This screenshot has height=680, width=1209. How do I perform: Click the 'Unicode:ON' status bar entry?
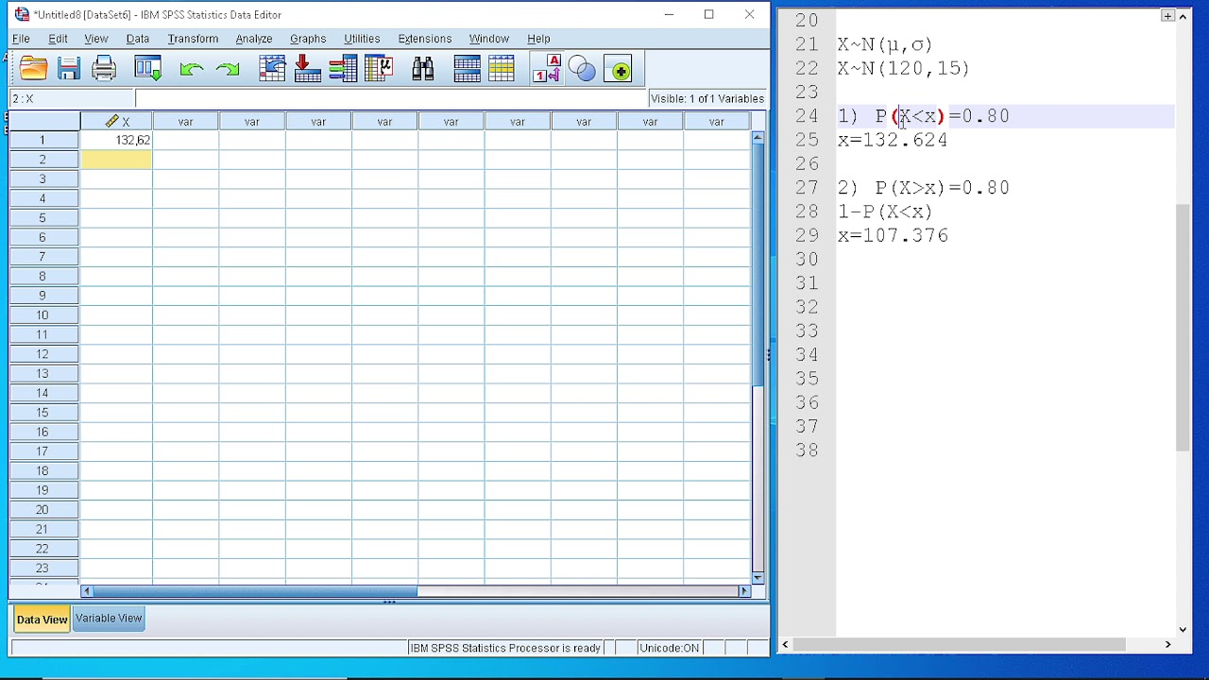(x=669, y=648)
